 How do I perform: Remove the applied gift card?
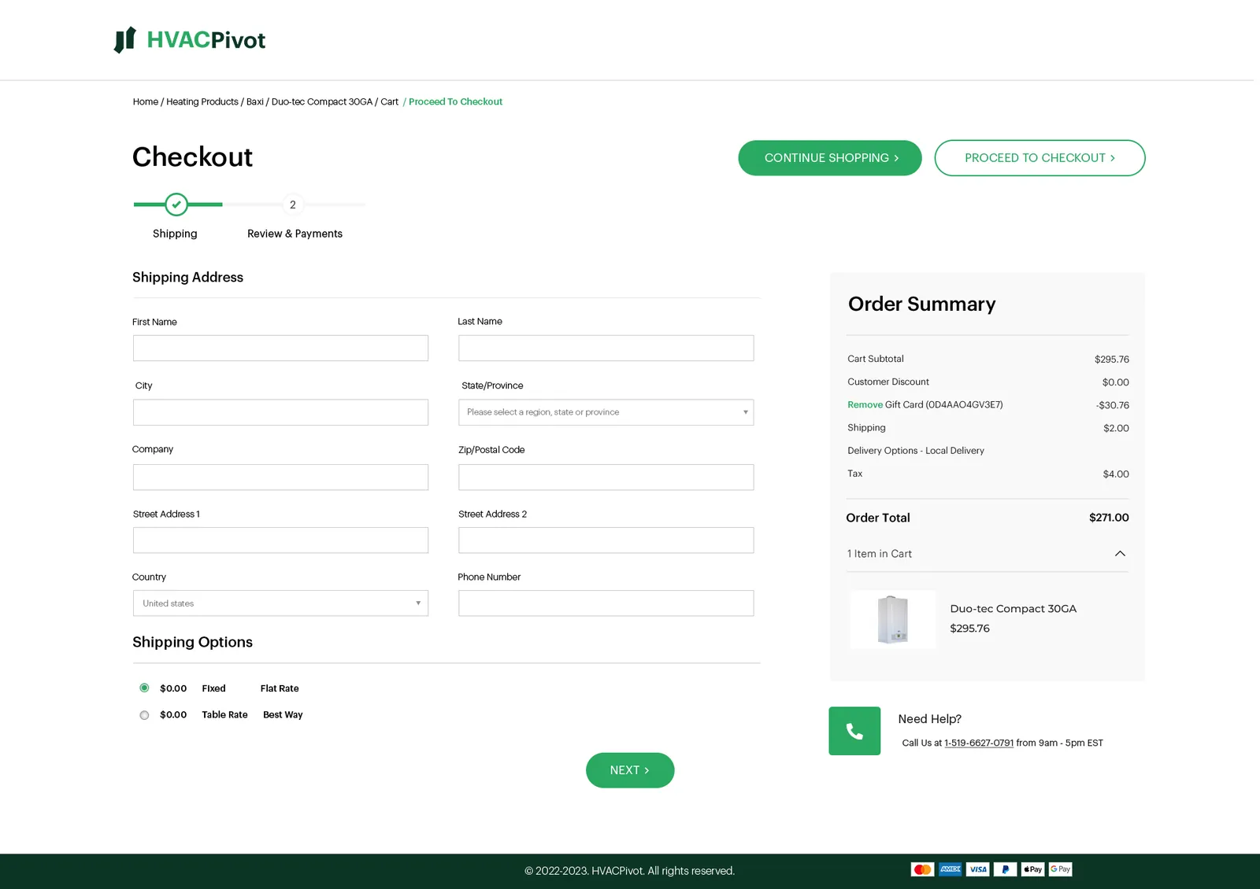[865, 404]
